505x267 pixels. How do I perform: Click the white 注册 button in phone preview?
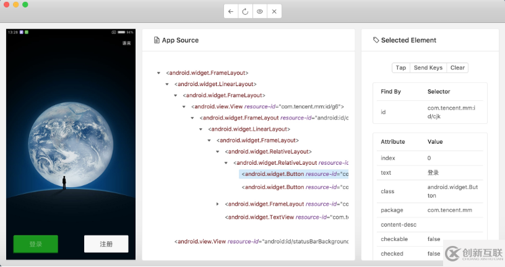pyautogui.click(x=106, y=244)
